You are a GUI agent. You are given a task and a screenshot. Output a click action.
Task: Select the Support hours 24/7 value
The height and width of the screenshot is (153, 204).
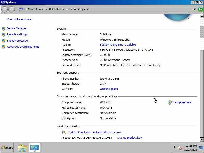tap(103, 84)
